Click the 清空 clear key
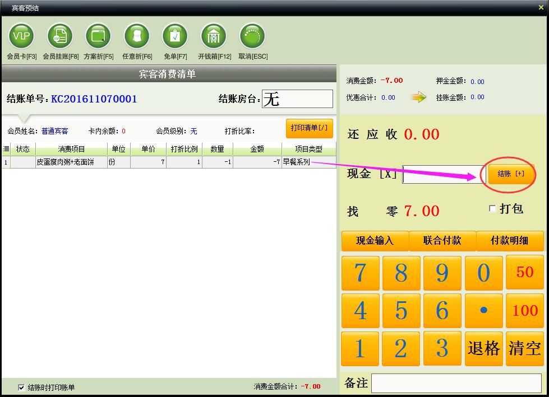 click(x=524, y=348)
